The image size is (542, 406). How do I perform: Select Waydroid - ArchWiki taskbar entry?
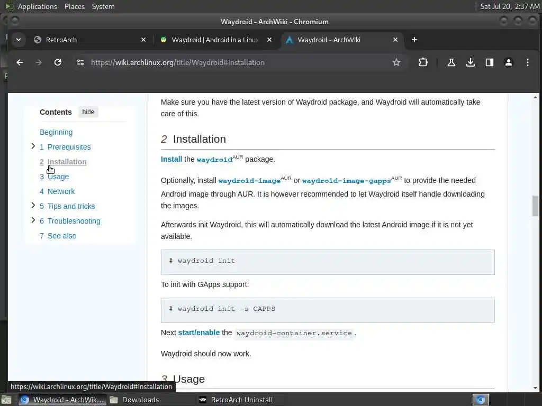click(62, 400)
